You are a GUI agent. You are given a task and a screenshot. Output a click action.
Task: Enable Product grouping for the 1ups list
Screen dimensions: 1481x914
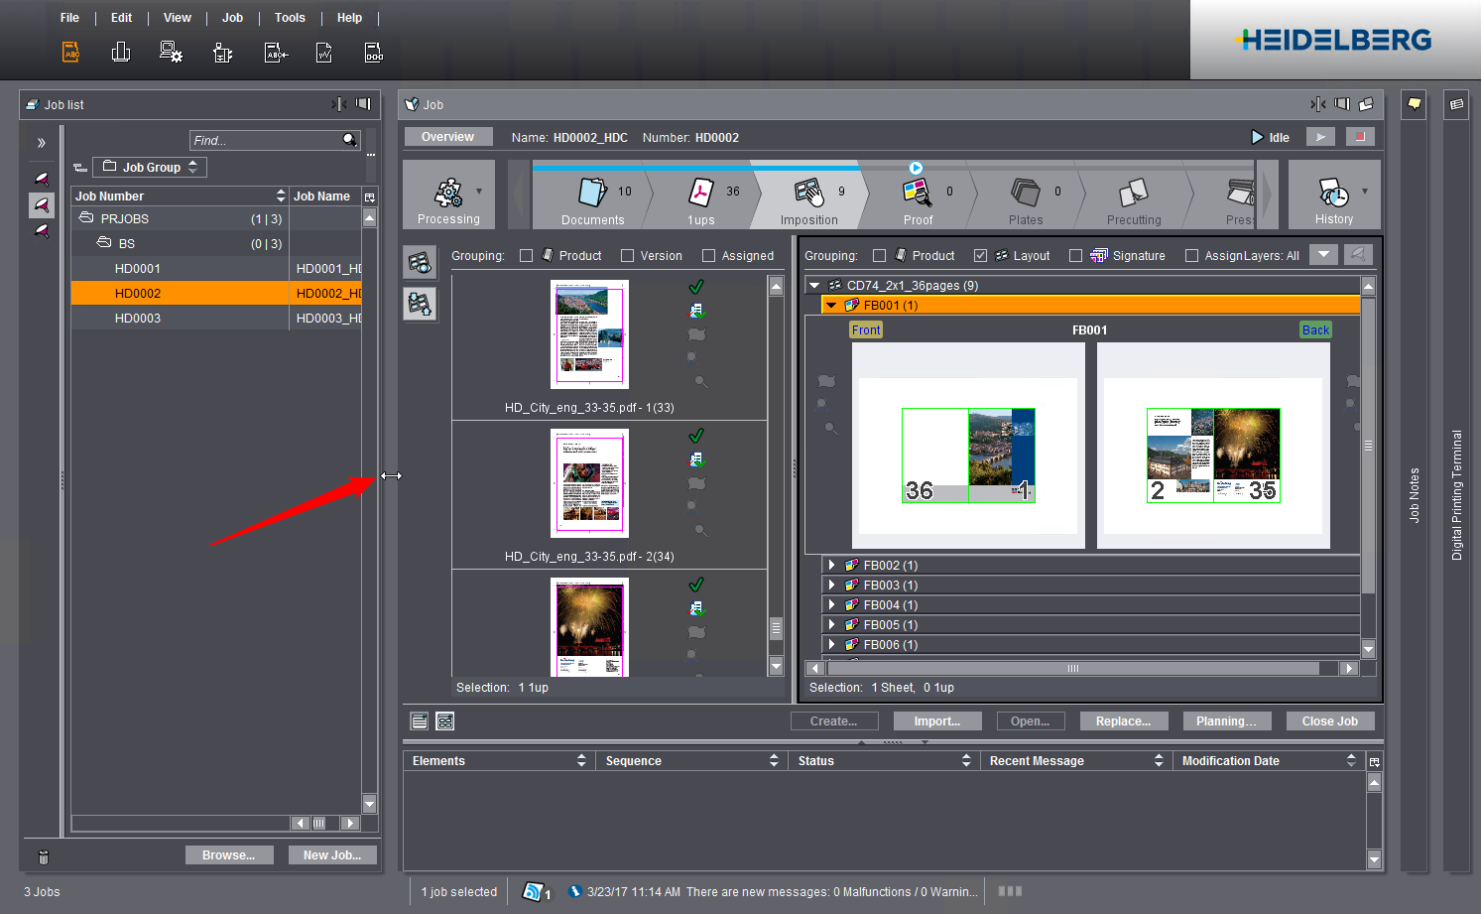coord(526,255)
